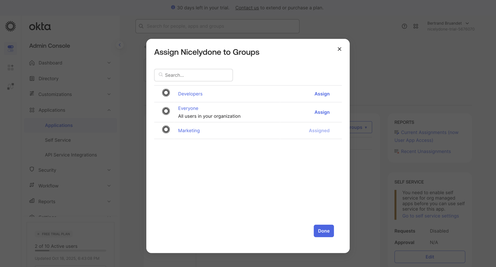Open the Everyone group link

coord(188,108)
